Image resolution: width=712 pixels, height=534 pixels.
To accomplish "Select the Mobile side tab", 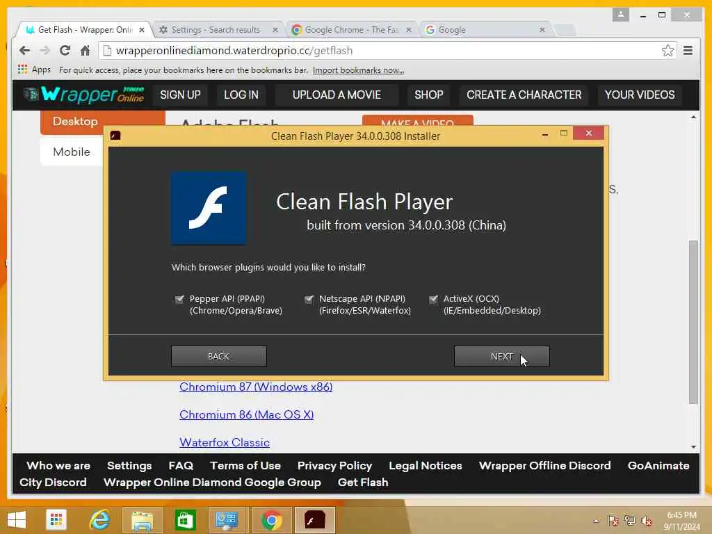I will pyautogui.click(x=72, y=152).
